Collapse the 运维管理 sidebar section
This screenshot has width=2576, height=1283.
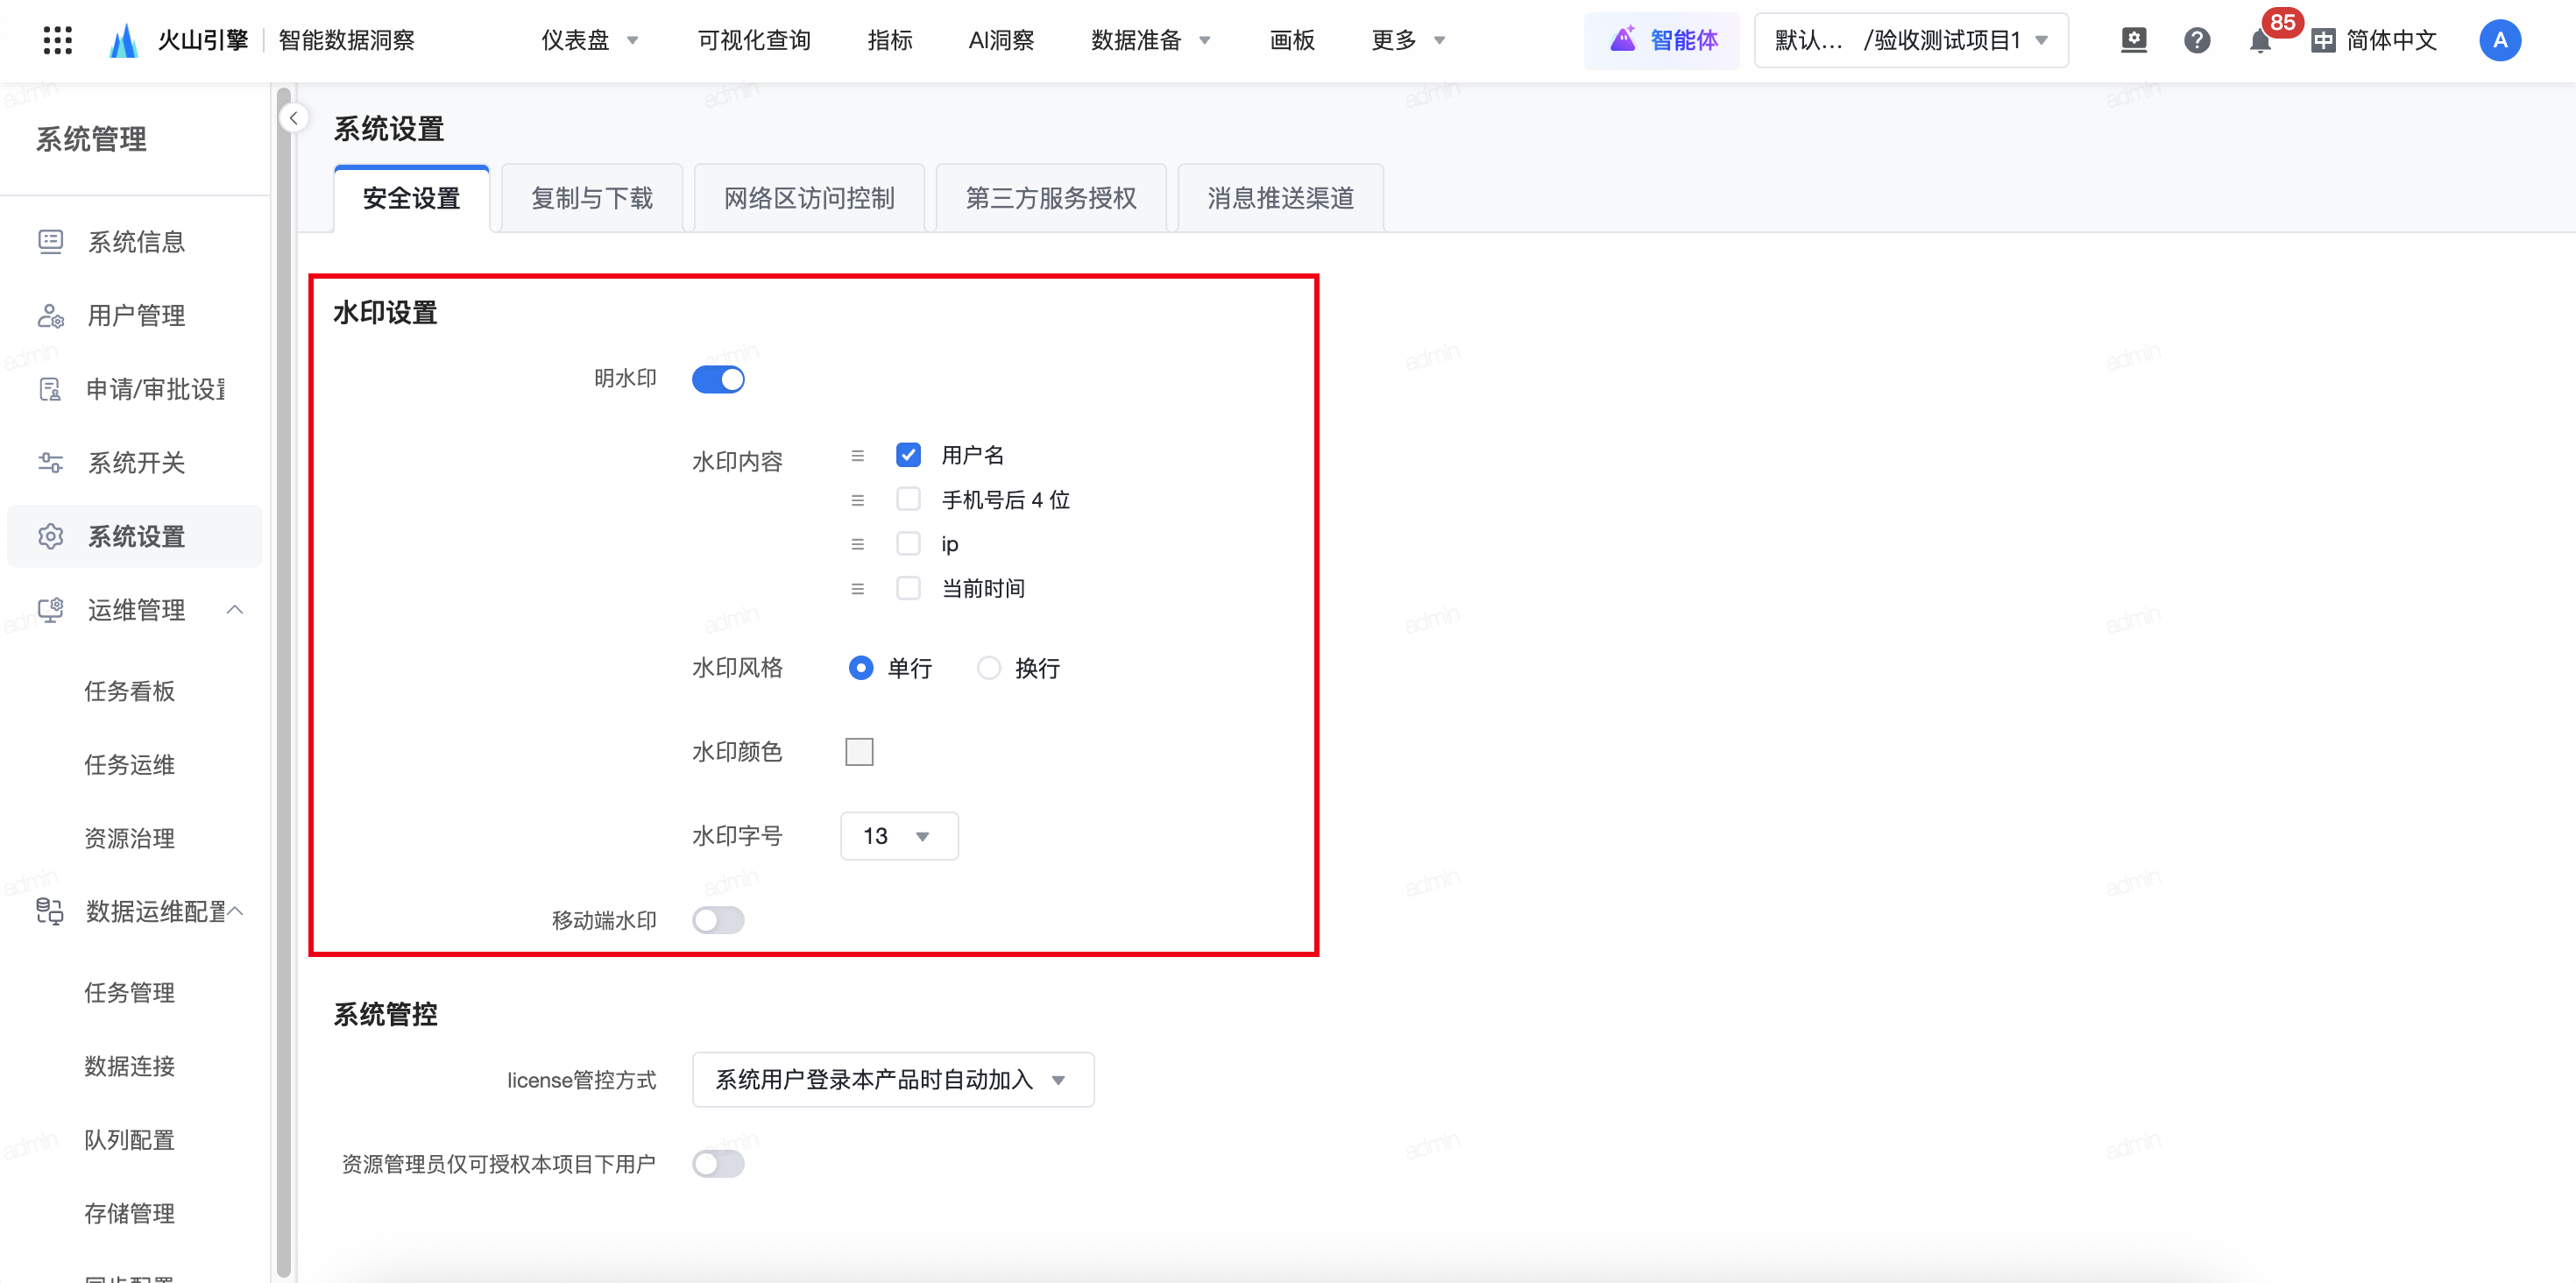tap(235, 610)
